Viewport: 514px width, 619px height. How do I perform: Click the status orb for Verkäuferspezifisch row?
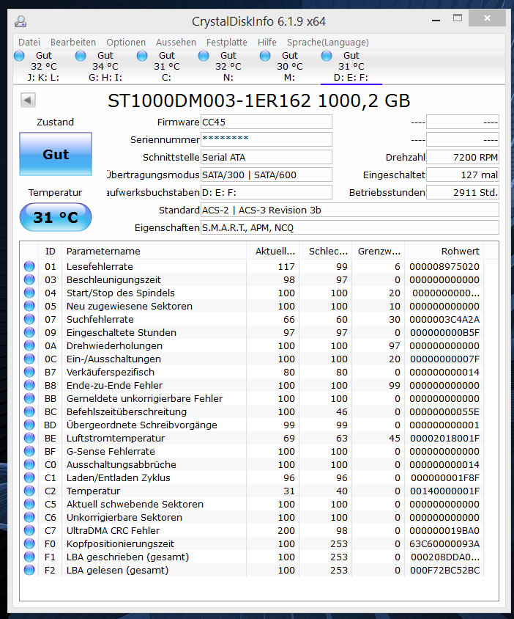coord(29,372)
